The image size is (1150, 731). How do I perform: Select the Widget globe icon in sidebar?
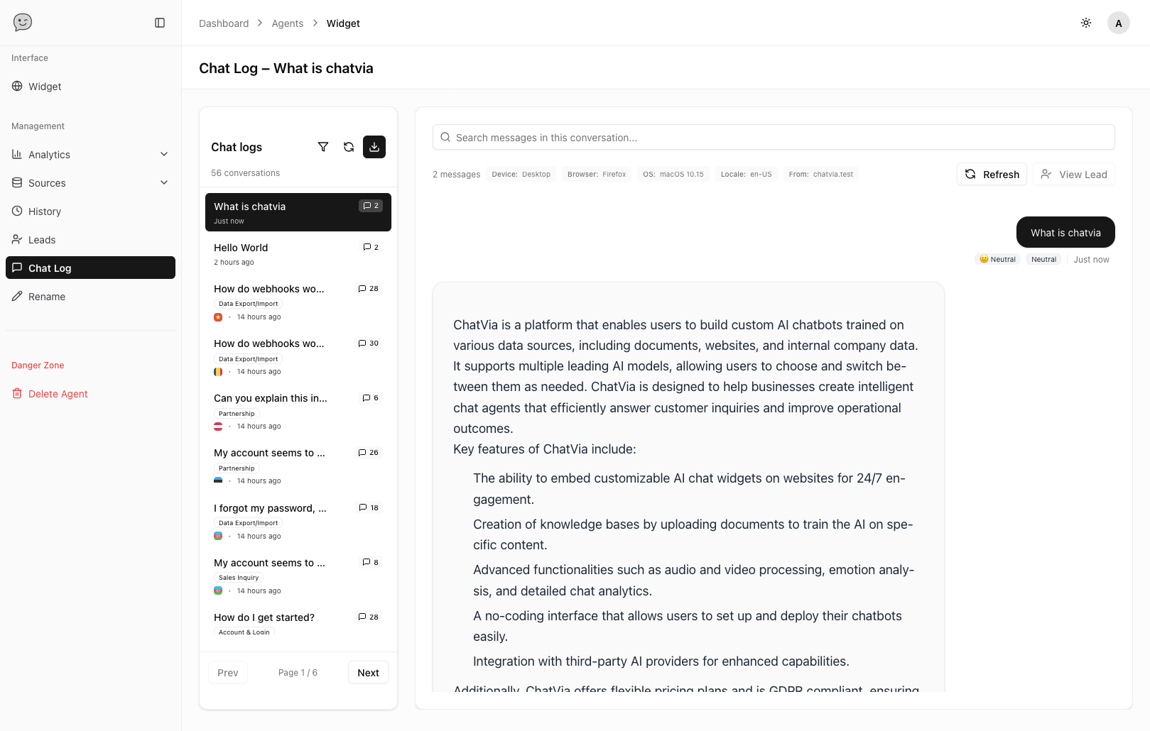(x=17, y=86)
